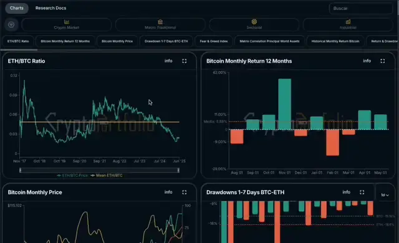Click the middle of the ETH/BTC date range bar
Screen dimensions: 399x243
[x=99, y=171]
